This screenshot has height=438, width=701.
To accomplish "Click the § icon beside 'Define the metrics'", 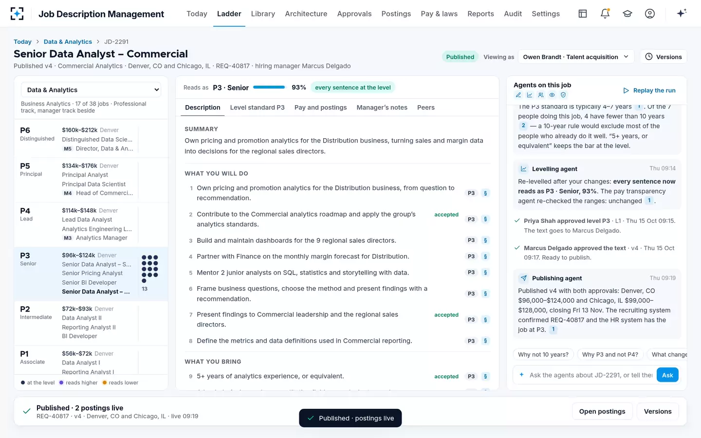I will tap(485, 341).
